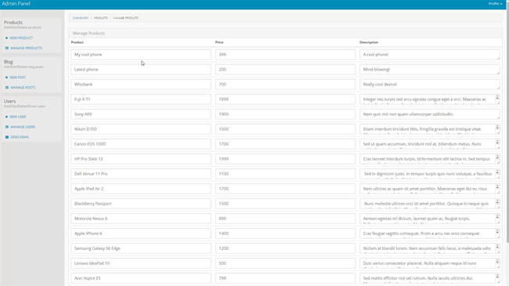Click the price field showing 1900
This screenshot has width=509, height=286.
285,114
